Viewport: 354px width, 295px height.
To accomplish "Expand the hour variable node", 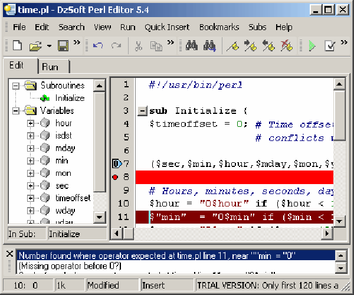I will pos(31,123).
